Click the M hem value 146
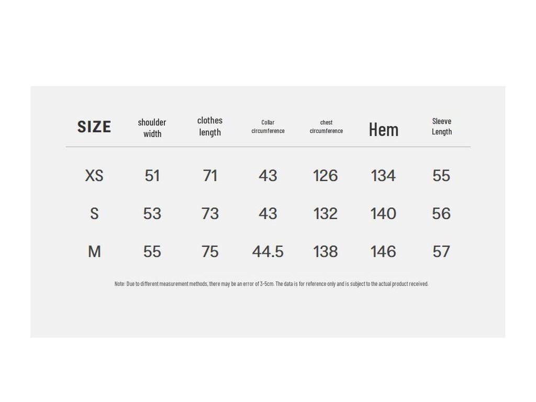Viewport: 536px width, 402px height. click(383, 252)
